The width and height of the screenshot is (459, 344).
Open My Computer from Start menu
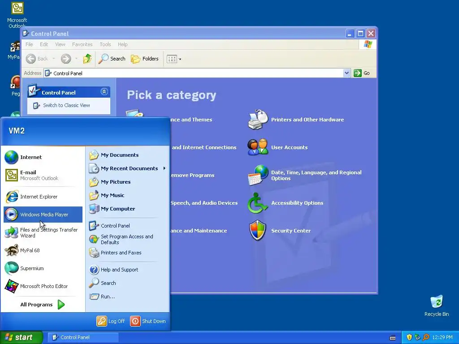tap(127, 209)
